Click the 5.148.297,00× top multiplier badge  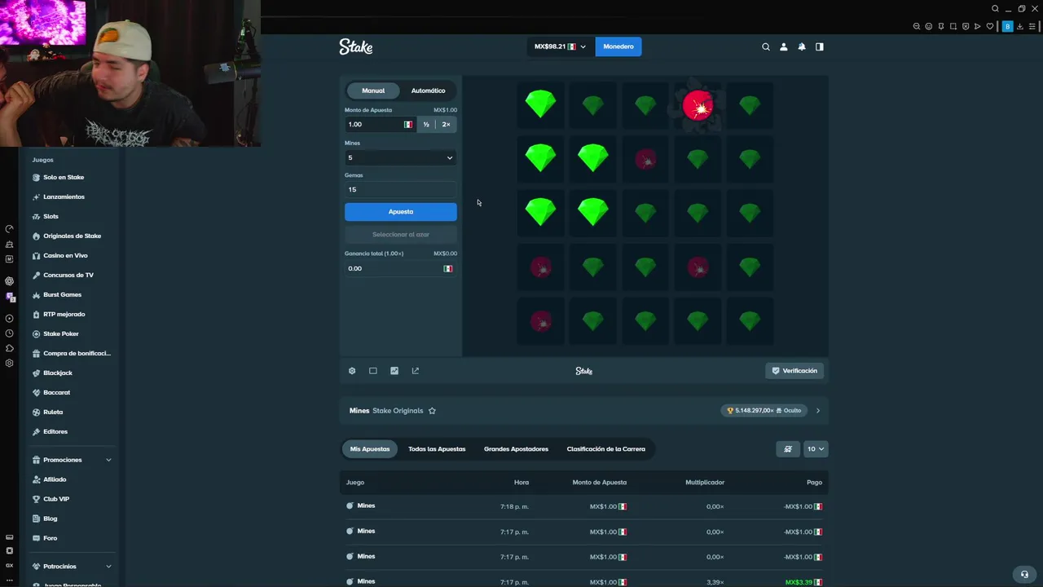coord(764,411)
